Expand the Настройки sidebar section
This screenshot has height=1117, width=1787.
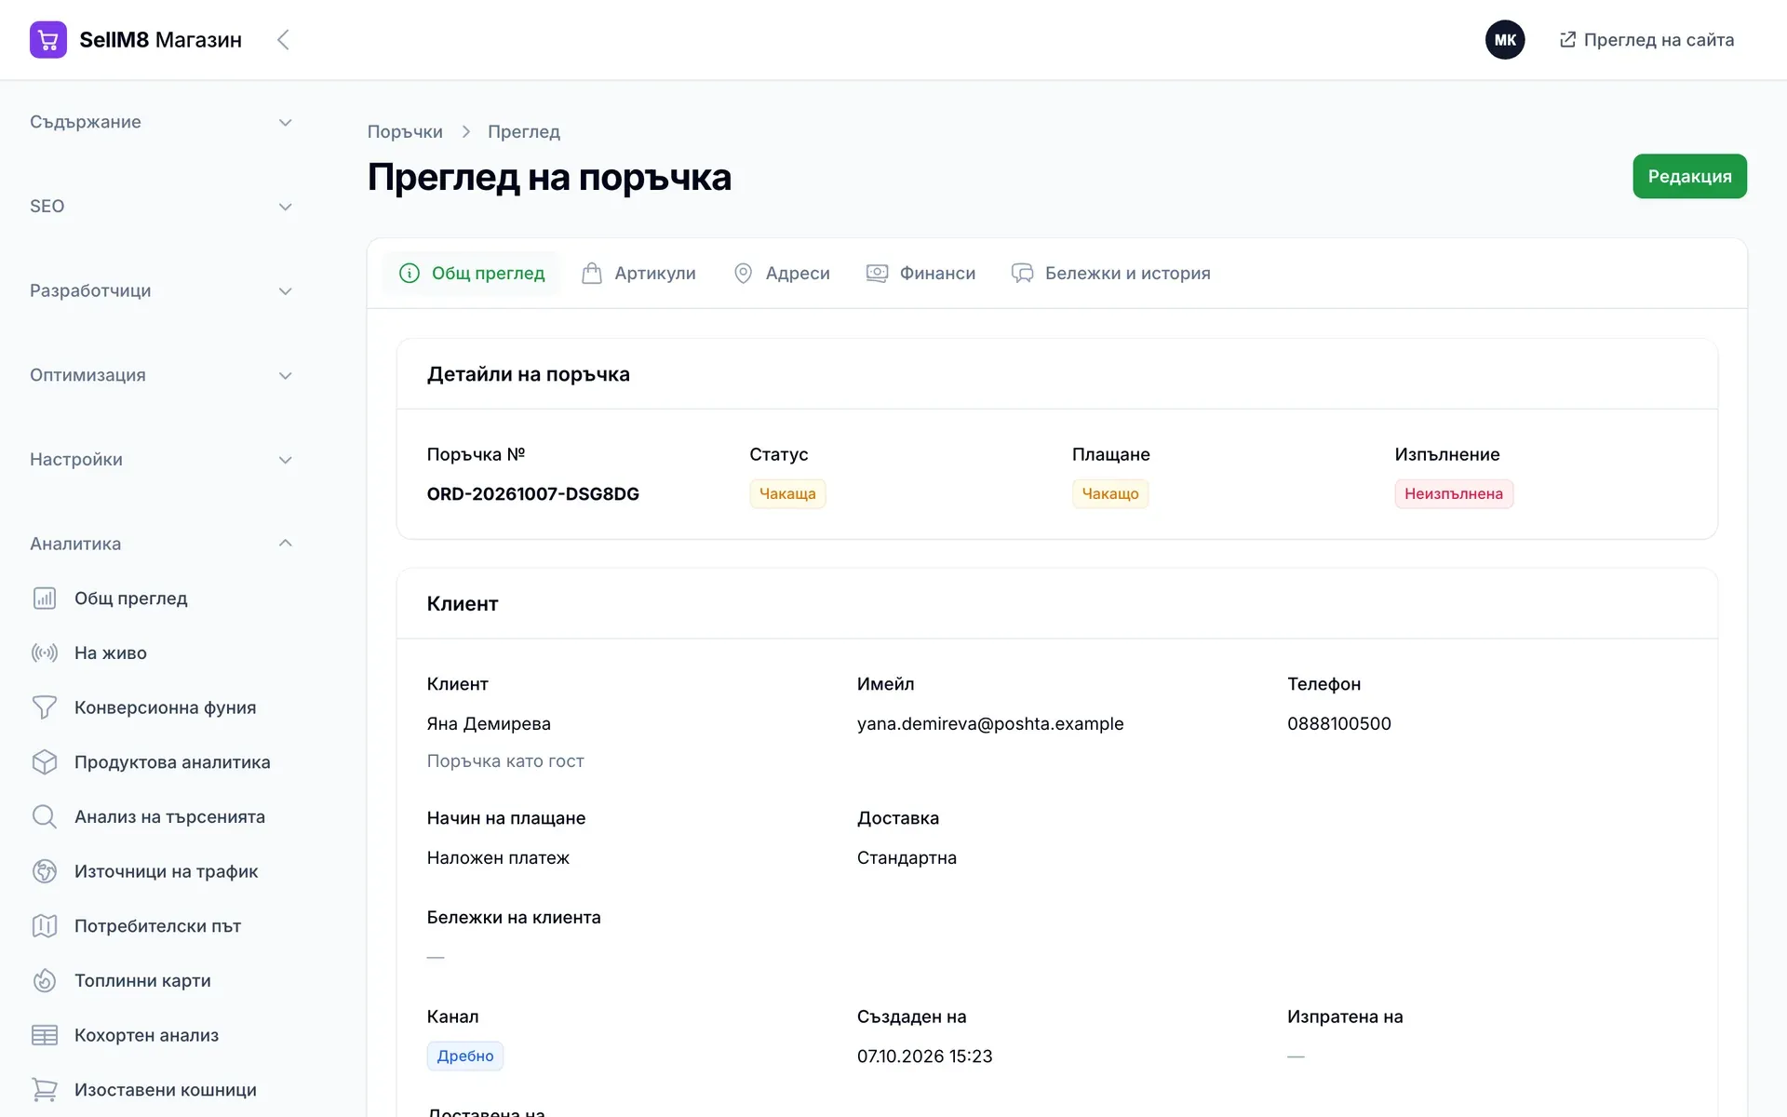(161, 460)
